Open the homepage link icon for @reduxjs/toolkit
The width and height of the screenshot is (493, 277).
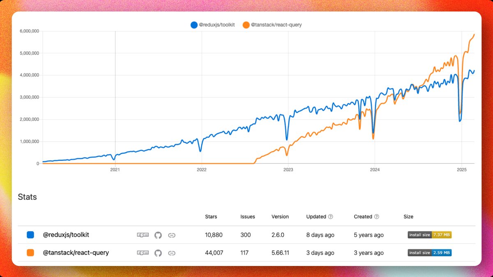172,235
